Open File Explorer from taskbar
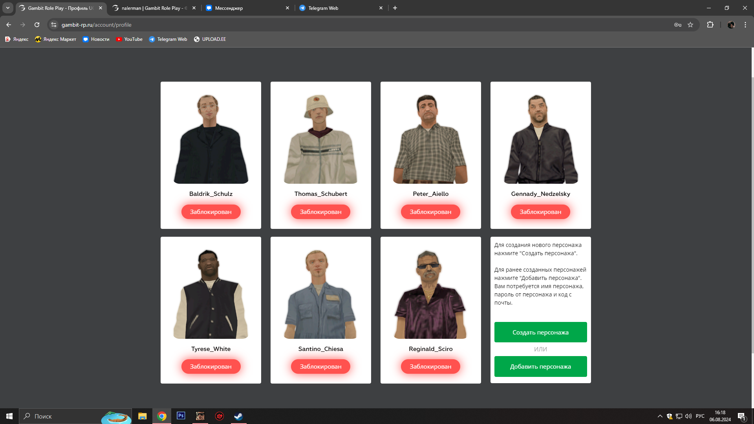 (142, 416)
